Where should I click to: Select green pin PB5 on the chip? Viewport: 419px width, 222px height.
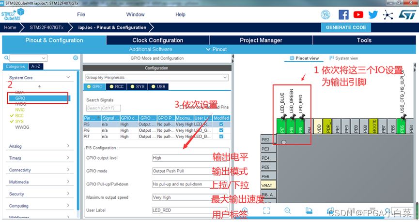click(x=402, y=126)
